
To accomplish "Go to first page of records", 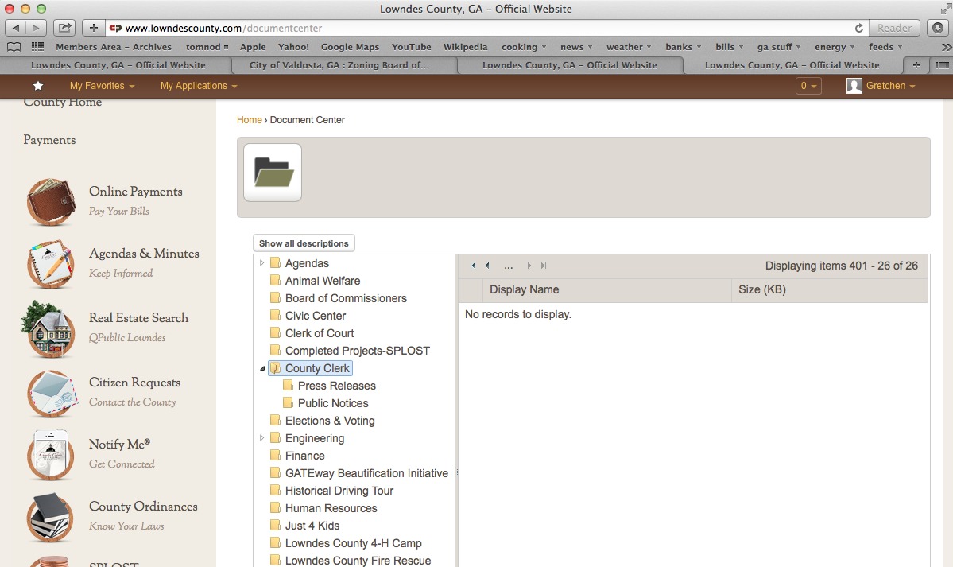I will click(473, 266).
